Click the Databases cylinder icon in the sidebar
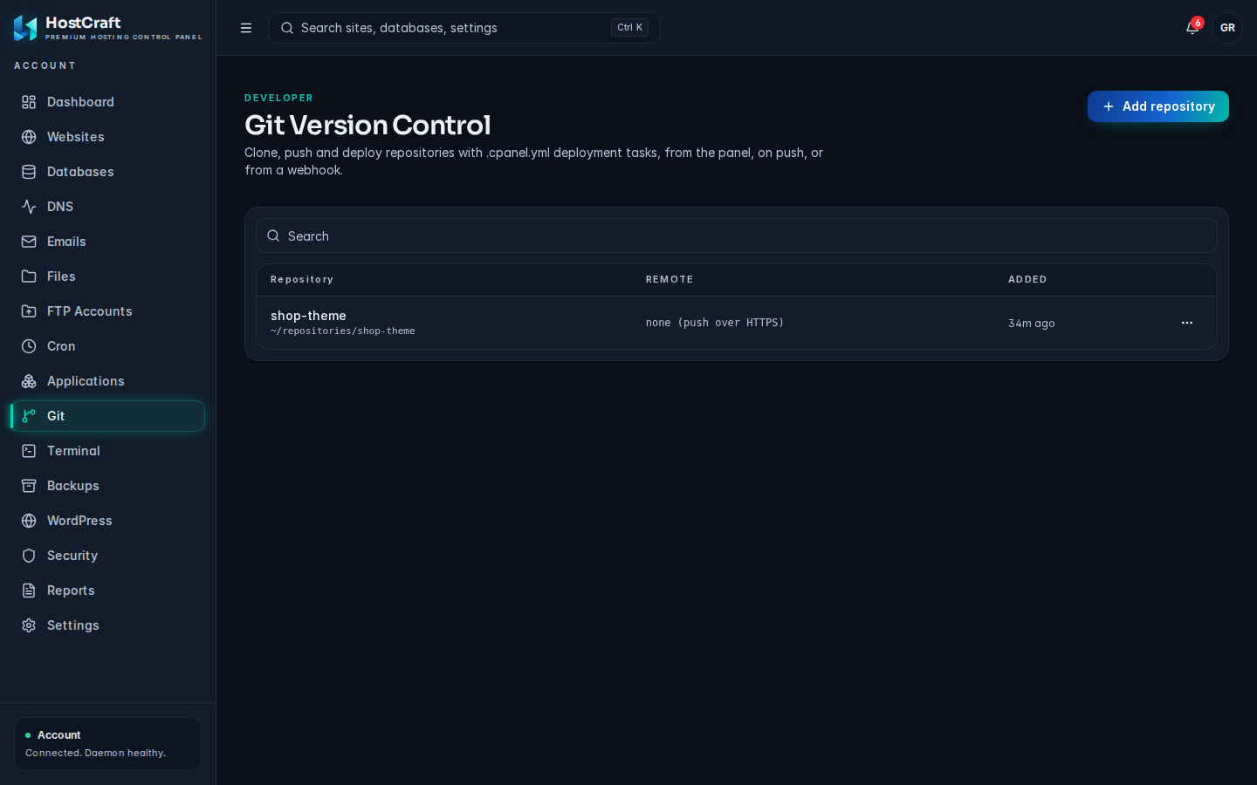The image size is (1257, 785). [x=29, y=172]
